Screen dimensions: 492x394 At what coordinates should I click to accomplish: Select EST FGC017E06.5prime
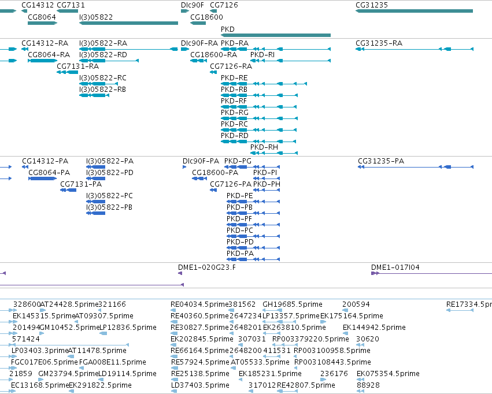[45, 362]
